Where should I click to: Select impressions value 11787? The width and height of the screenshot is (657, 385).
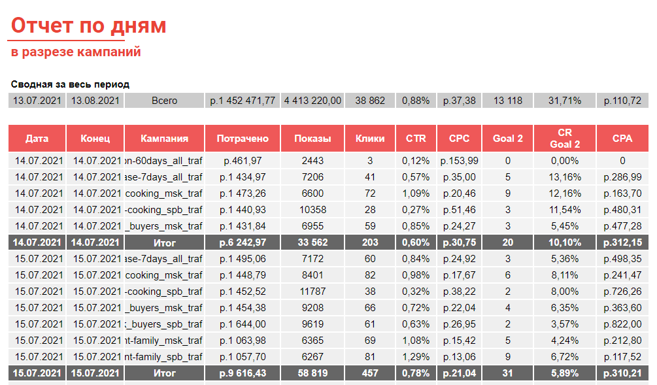pyautogui.click(x=312, y=292)
